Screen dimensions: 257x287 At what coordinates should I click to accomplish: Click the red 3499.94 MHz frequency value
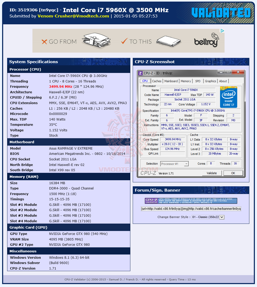(61, 87)
